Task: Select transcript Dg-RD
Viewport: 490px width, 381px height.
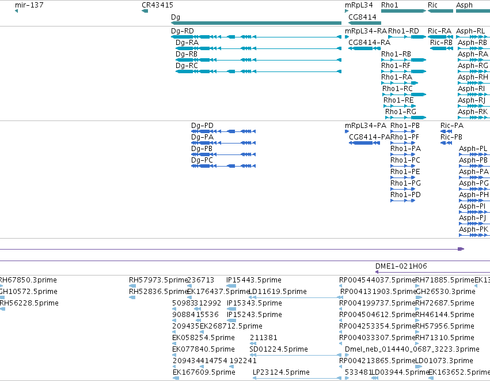Action: 256,37
